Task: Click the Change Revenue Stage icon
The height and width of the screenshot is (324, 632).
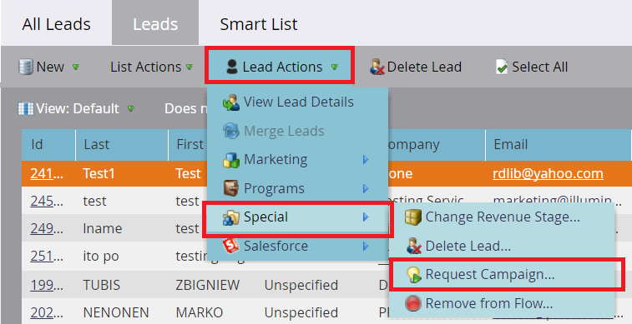Action: [x=413, y=217]
